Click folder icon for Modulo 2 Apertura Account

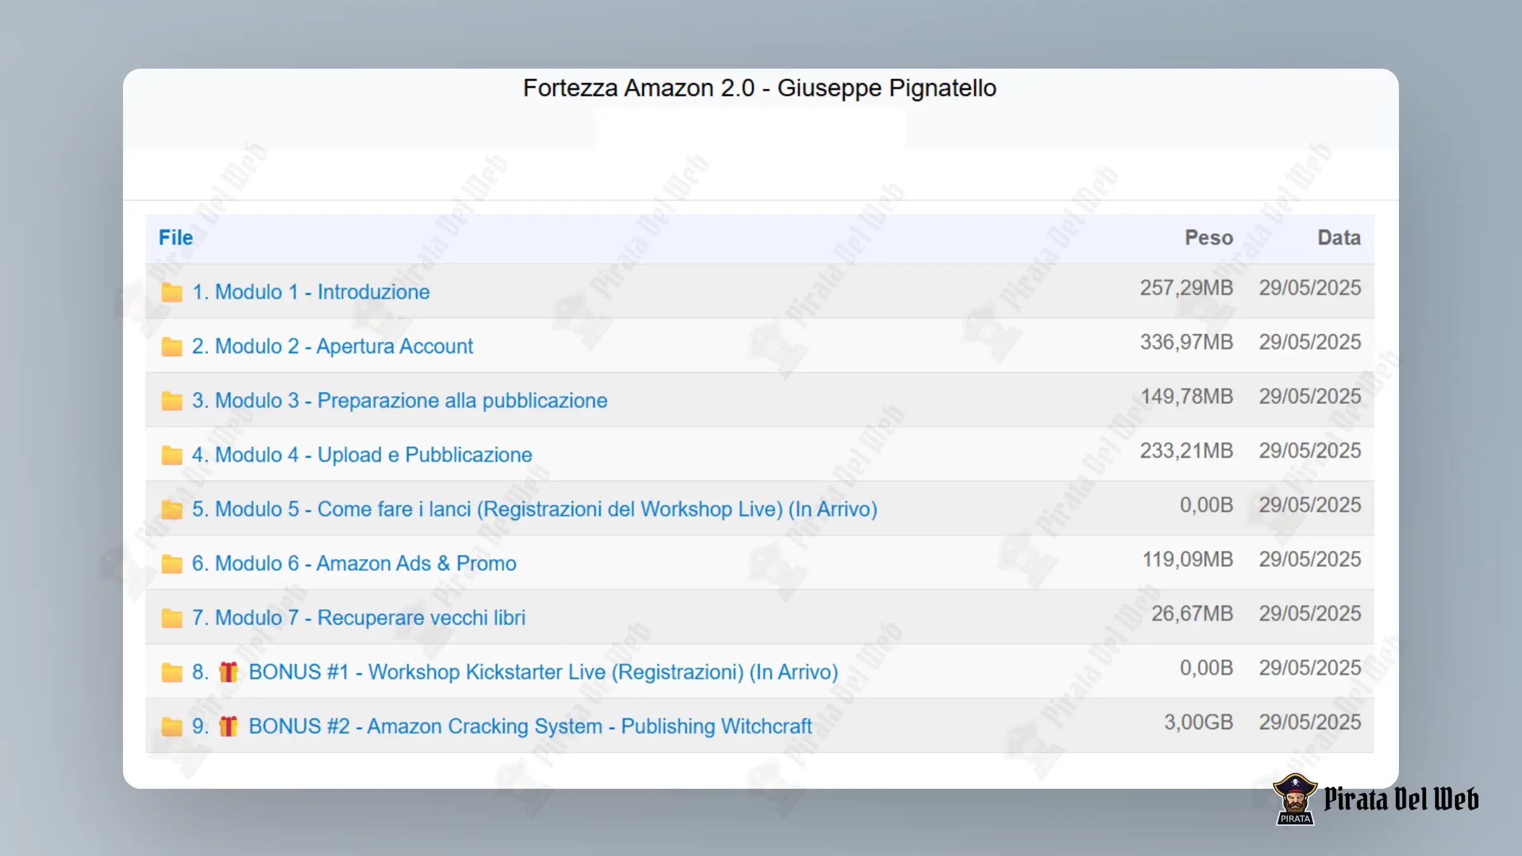coord(172,347)
